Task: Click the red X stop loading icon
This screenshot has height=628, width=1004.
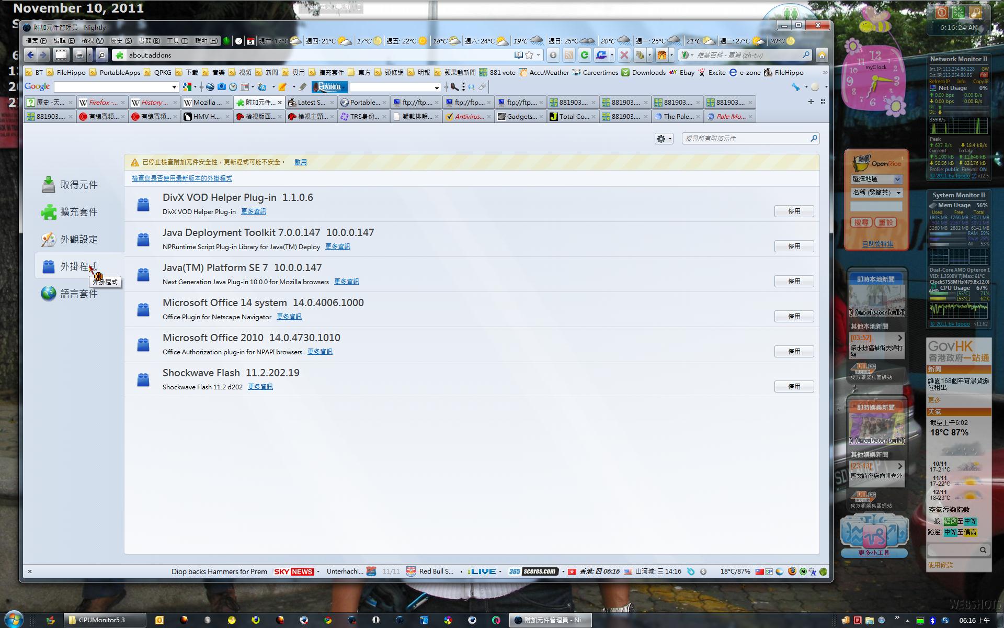Action: [624, 55]
